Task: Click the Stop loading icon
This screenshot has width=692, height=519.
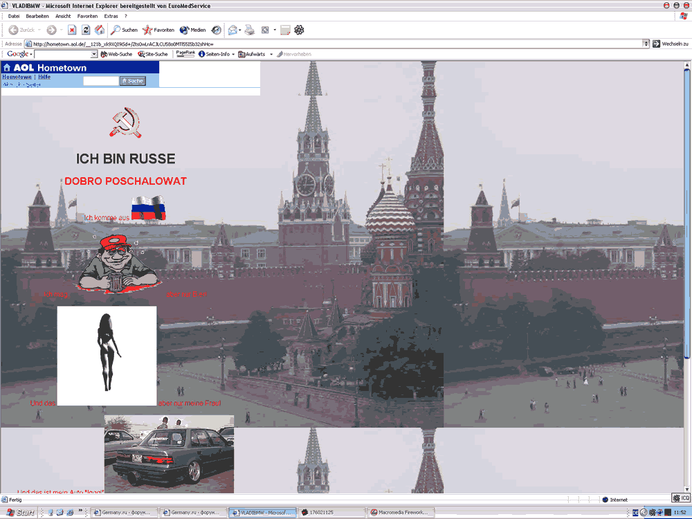Action: point(72,30)
